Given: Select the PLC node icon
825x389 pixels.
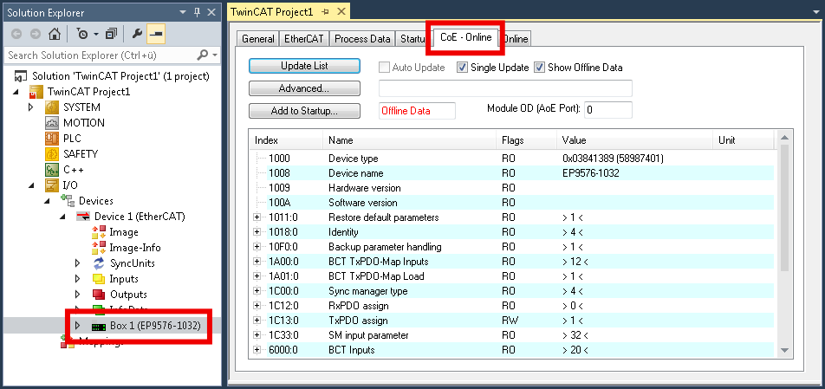Looking at the screenshot, I should tap(52, 139).
